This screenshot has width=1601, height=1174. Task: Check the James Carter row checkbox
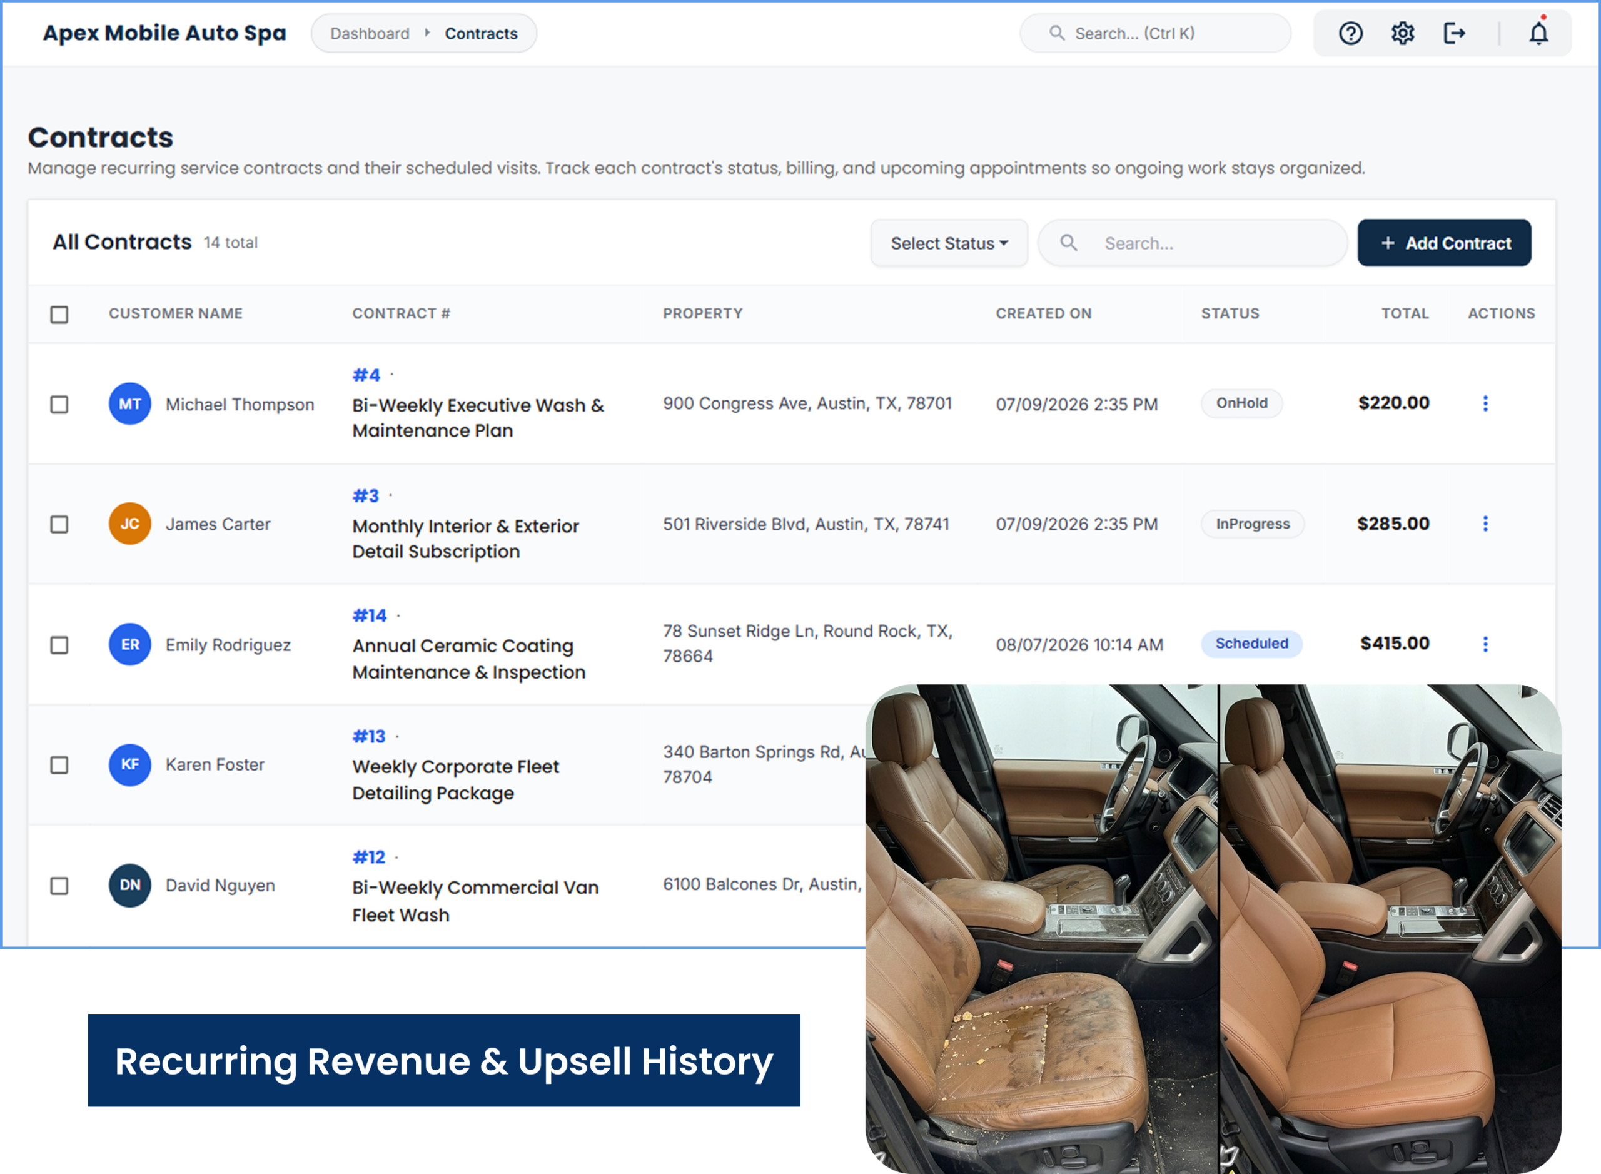(59, 525)
